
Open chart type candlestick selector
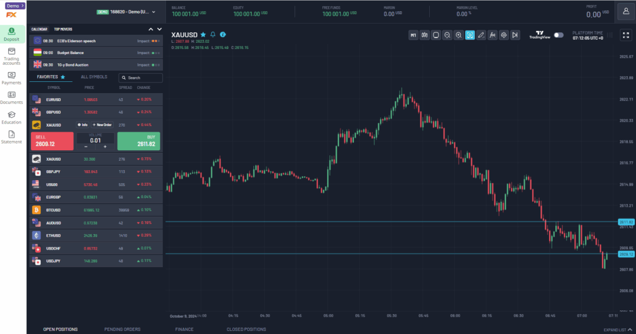(x=425, y=35)
